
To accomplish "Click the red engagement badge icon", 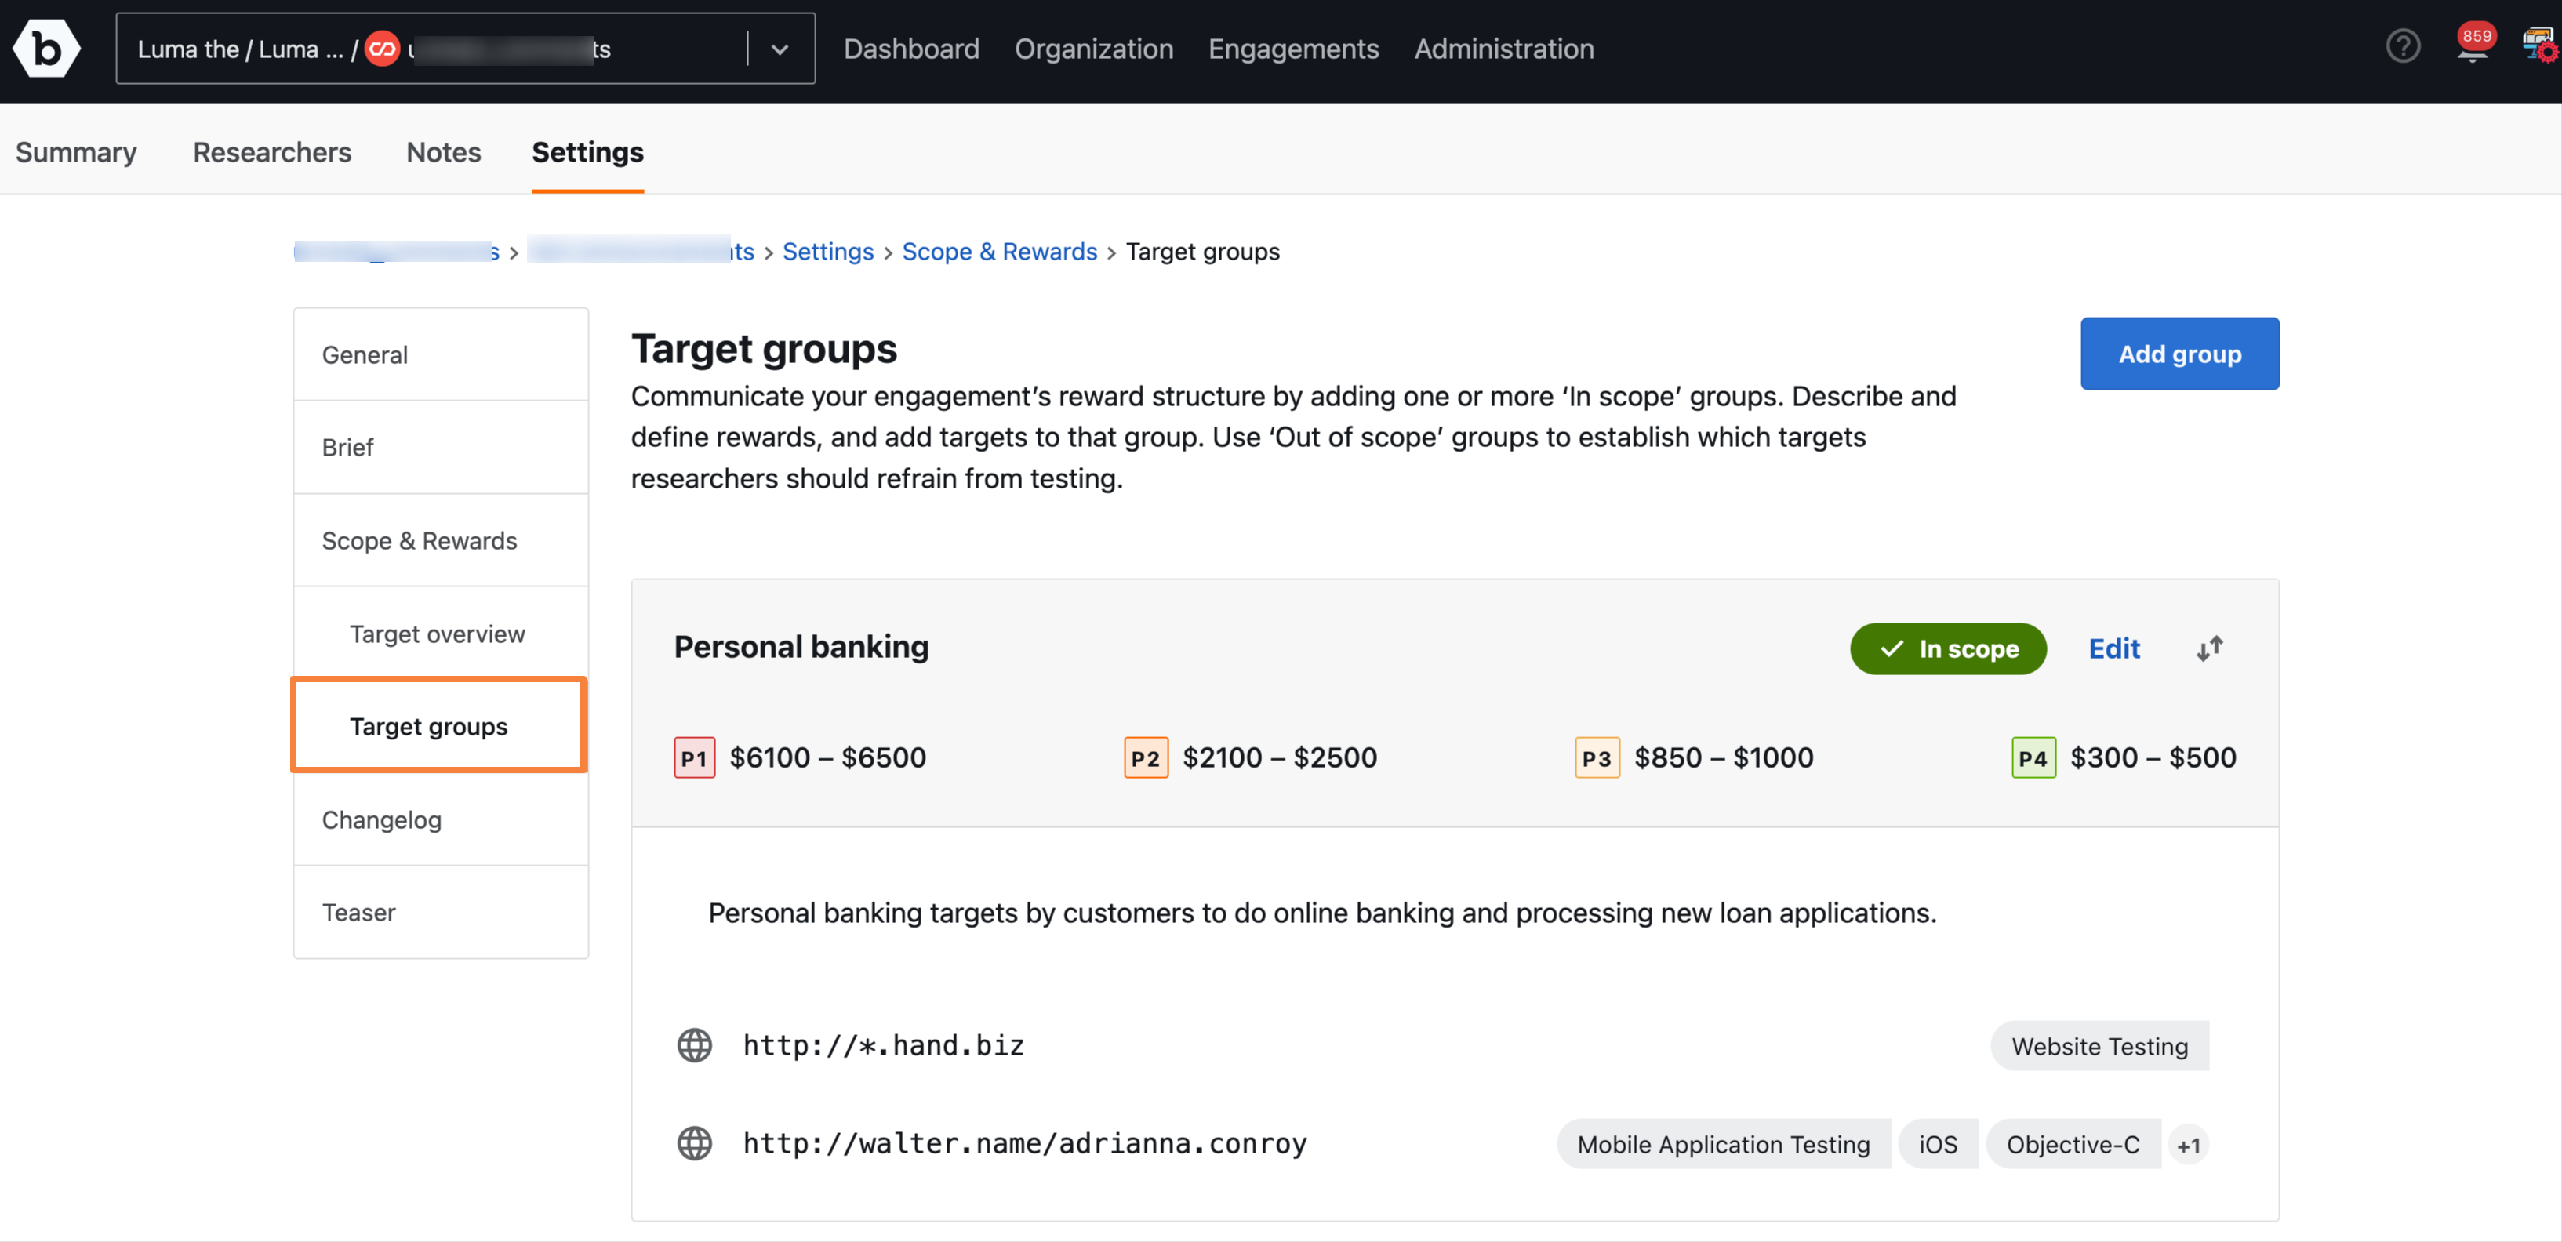I will pos(382,48).
